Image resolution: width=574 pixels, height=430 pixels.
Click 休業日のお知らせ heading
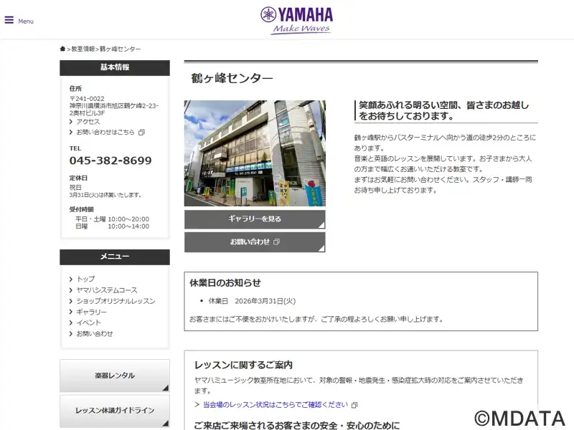[x=225, y=283]
